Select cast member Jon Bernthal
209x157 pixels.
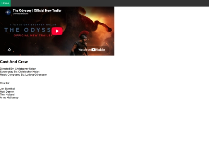(x=7, y=89)
